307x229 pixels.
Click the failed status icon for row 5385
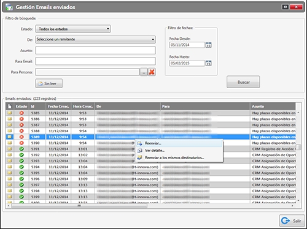(21, 113)
